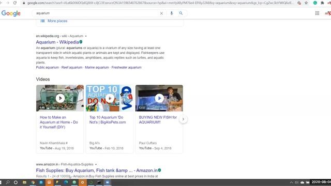The height and width of the screenshot is (186, 331).
Task: Bookmark this page with the star icon
Action: coord(306,3)
